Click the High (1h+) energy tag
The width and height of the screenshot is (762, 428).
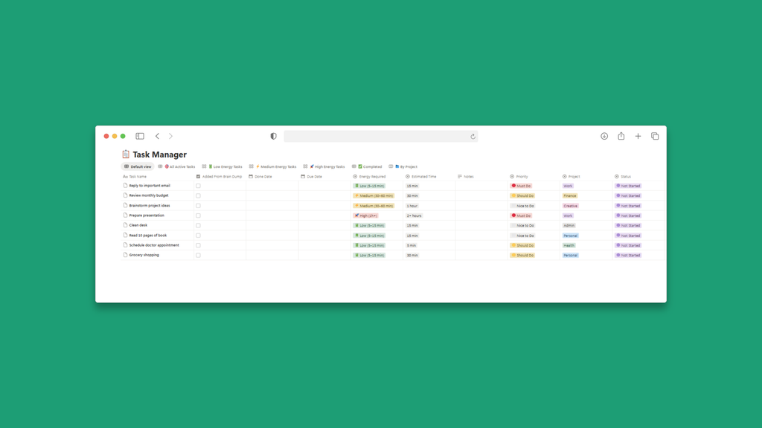tap(366, 215)
